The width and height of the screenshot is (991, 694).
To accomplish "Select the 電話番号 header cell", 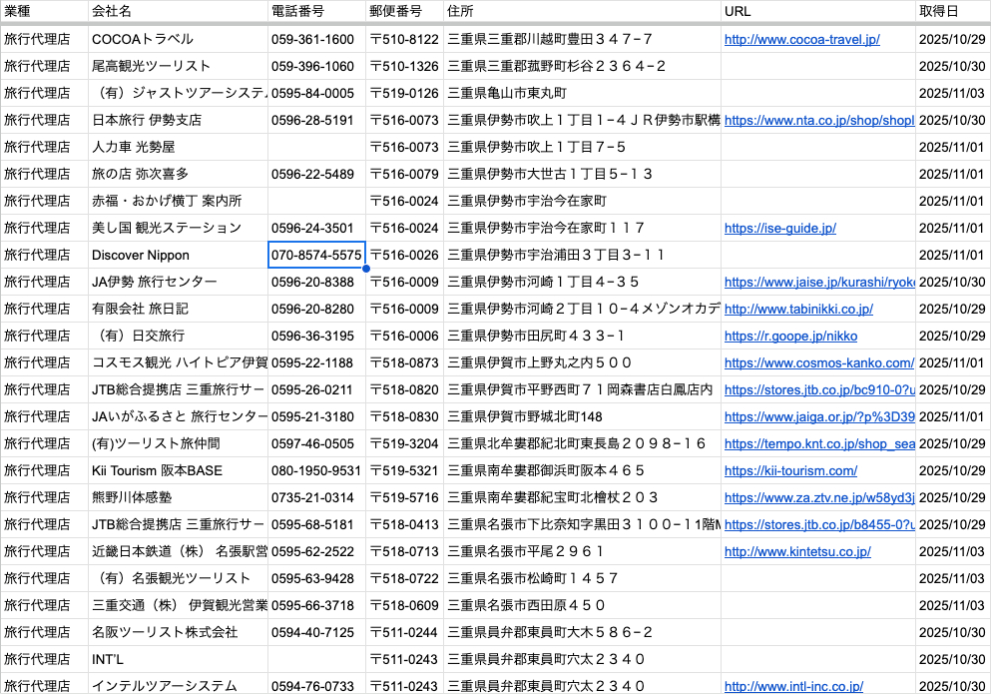I will click(316, 11).
